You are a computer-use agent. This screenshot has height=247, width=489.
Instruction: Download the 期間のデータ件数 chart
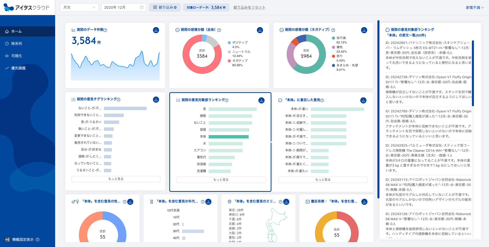click(156, 30)
